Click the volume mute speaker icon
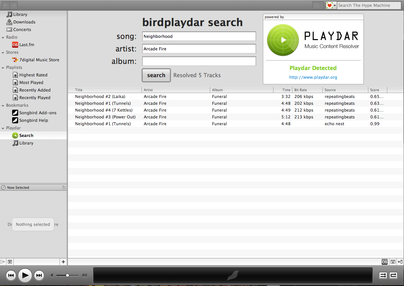Screen dimensions: 404x286 click(52, 275)
